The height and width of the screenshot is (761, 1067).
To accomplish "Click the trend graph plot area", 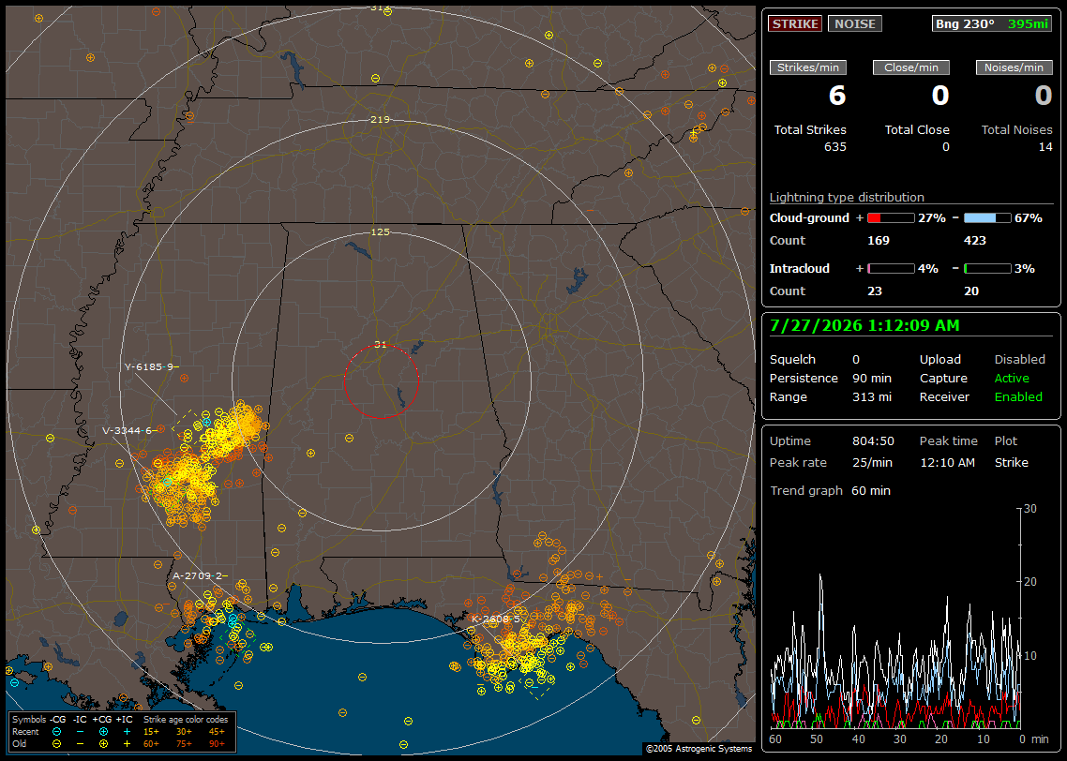I will pyautogui.click(x=895, y=618).
